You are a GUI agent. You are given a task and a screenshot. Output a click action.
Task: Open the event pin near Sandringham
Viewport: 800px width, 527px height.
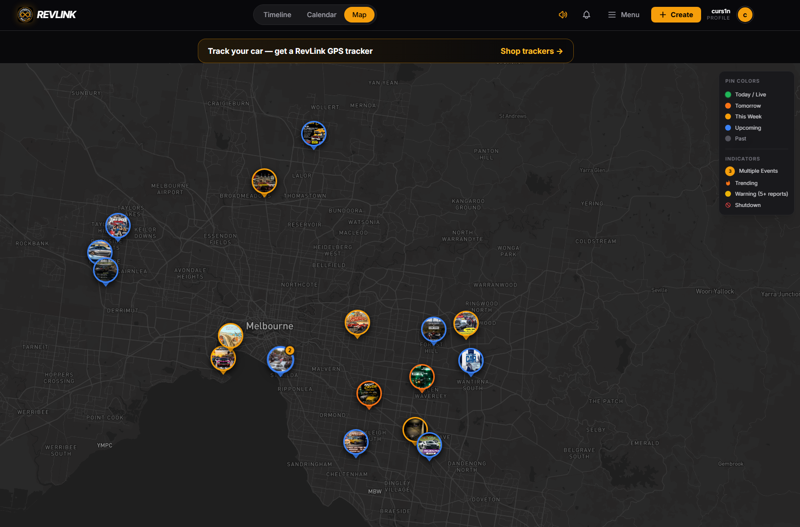356,442
